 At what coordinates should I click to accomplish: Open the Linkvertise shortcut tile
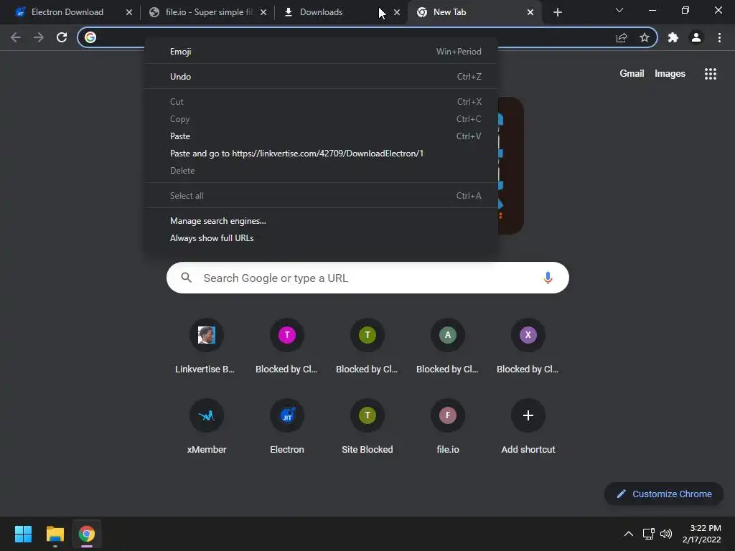(x=206, y=347)
